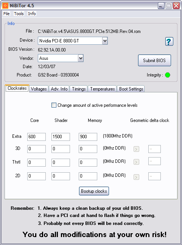Switch to the Timings tab
182x245 pixels.
(x=79, y=89)
